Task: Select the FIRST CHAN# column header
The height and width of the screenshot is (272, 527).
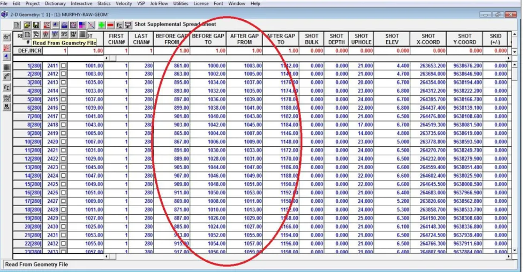Action: [116, 39]
